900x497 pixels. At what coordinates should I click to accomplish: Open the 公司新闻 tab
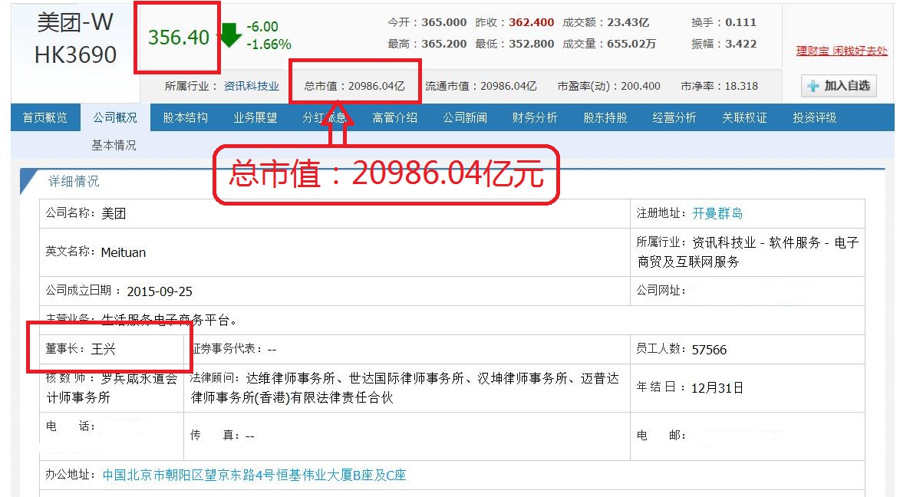[x=465, y=117]
